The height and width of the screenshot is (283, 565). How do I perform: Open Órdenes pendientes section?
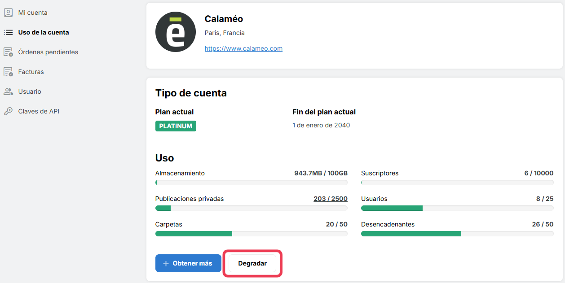(48, 52)
